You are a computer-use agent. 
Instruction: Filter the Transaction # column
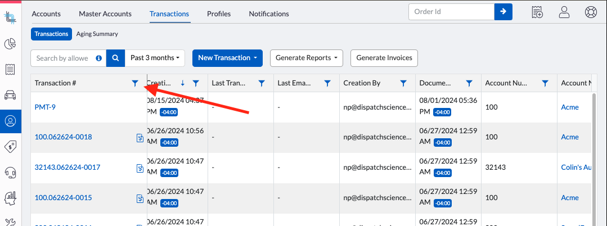(x=134, y=83)
